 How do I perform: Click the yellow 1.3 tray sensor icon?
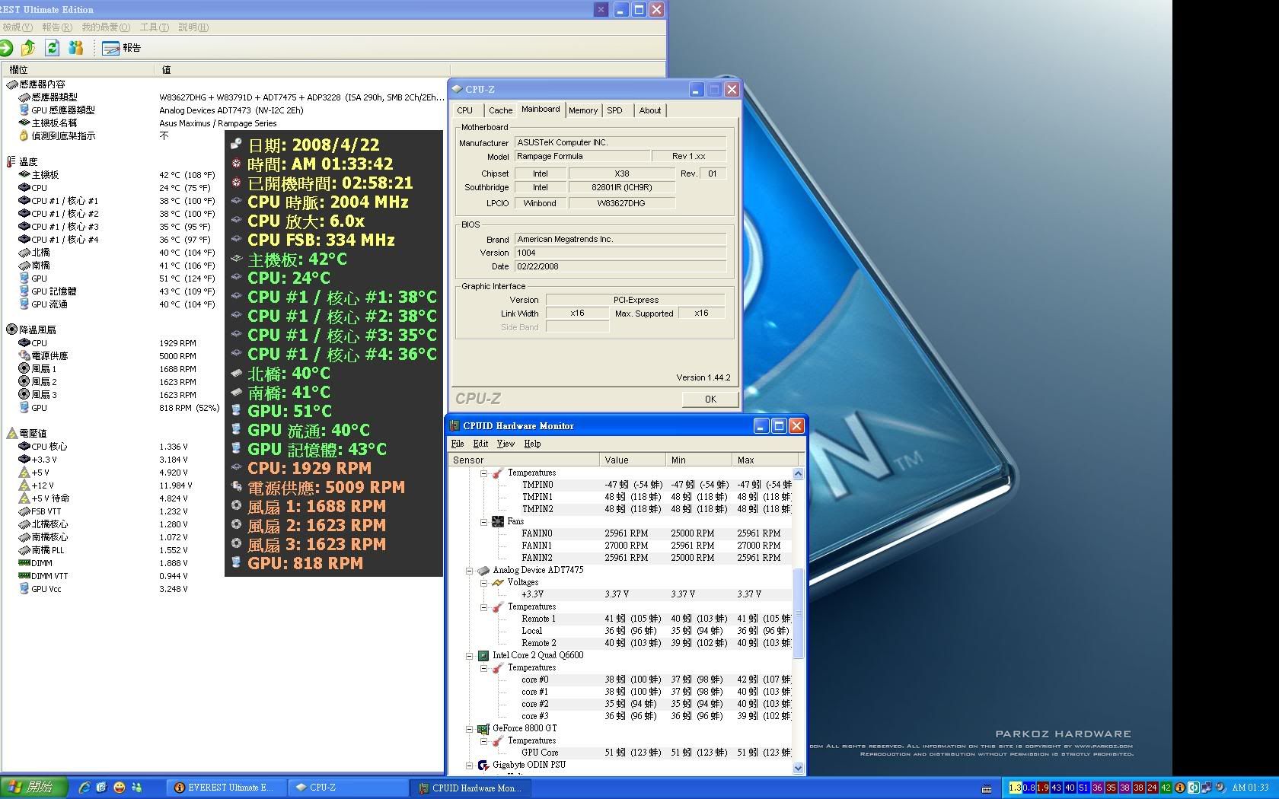coord(1015,788)
